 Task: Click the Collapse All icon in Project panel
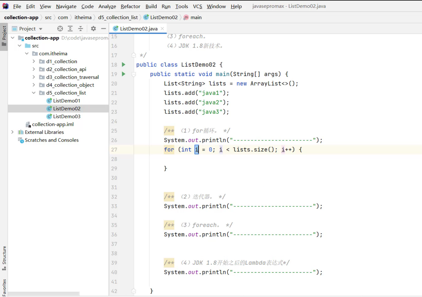80,29
